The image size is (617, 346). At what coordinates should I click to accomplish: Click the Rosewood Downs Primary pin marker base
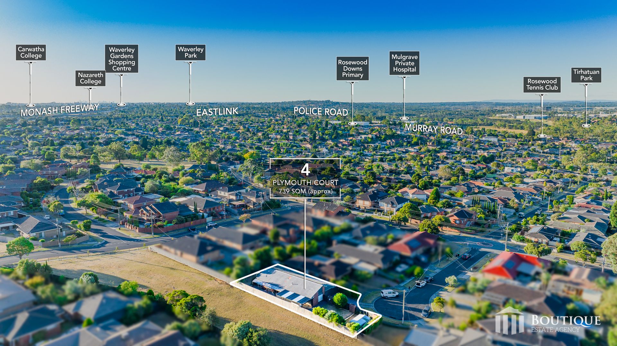tap(352, 123)
